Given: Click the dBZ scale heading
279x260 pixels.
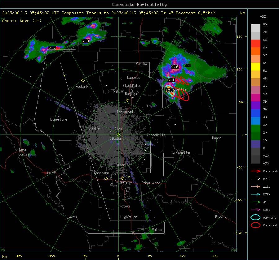Looking at the screenshot, I should pyautogui.click(x=263, y=16).
